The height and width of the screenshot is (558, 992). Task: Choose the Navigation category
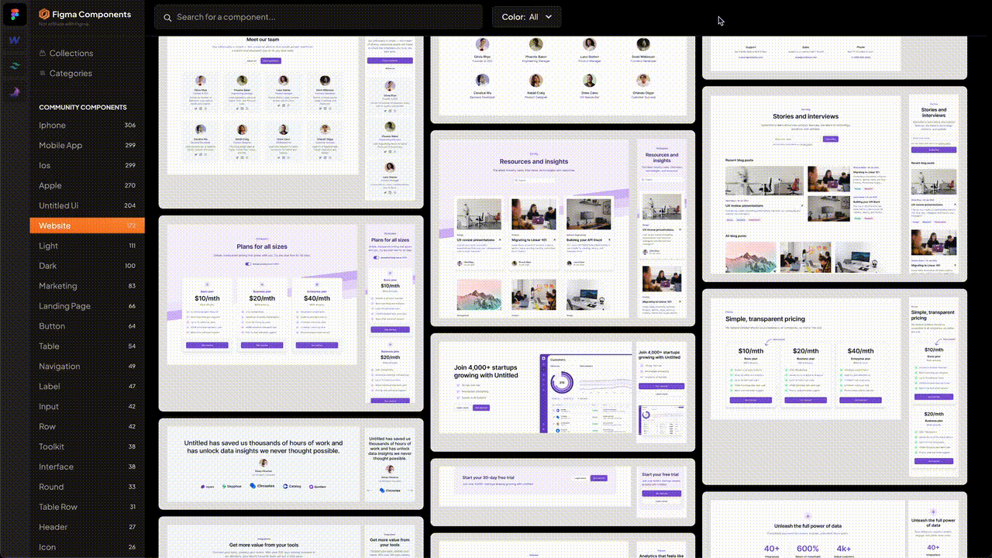click(x=87, y=367)
